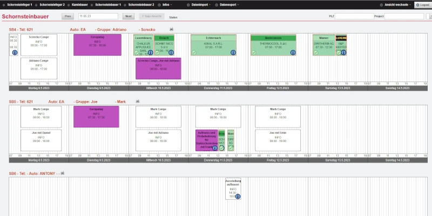
Task: Click the Prev week button
Action: pos(67,16)
